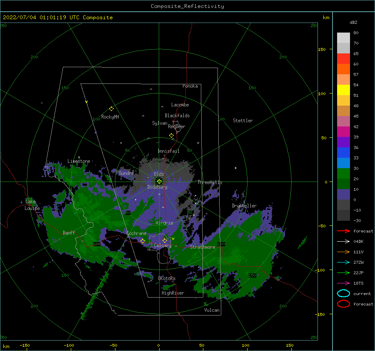Click the -30 value on dBZ scale
The image size is (375, 351).
point(357,220)
